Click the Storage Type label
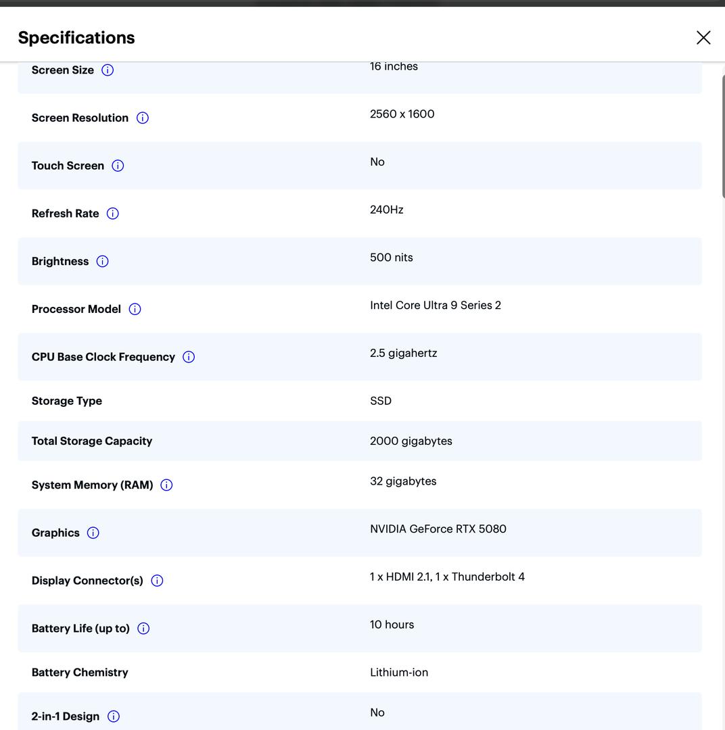Image resolution: width=725 pixels, height=730 pixels. (67, 401)
